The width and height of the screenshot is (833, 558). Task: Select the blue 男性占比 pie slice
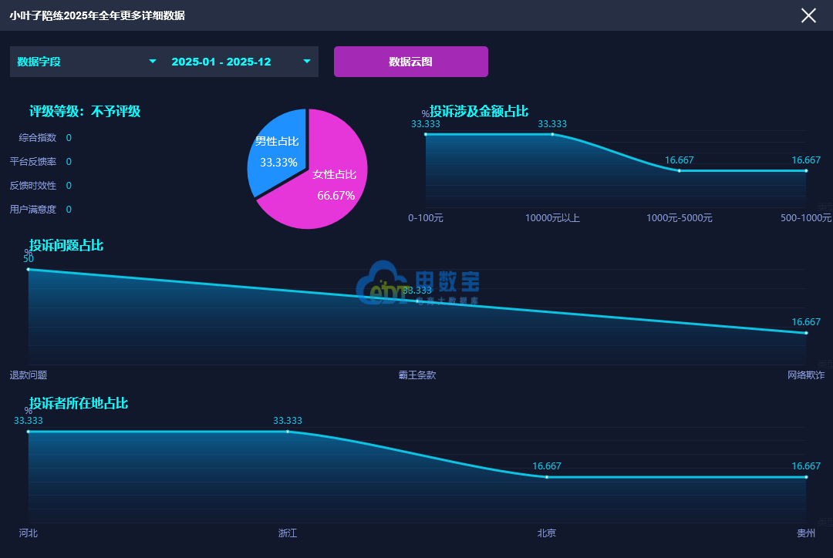point(275,150)
